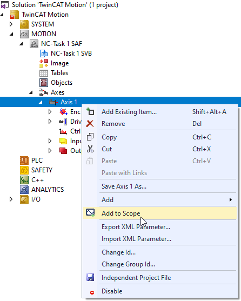Image resolution: width=241 pixels, height=301 pixels.
Task: Select the SAFETY tree label
Action: click(x=42, y=170)
